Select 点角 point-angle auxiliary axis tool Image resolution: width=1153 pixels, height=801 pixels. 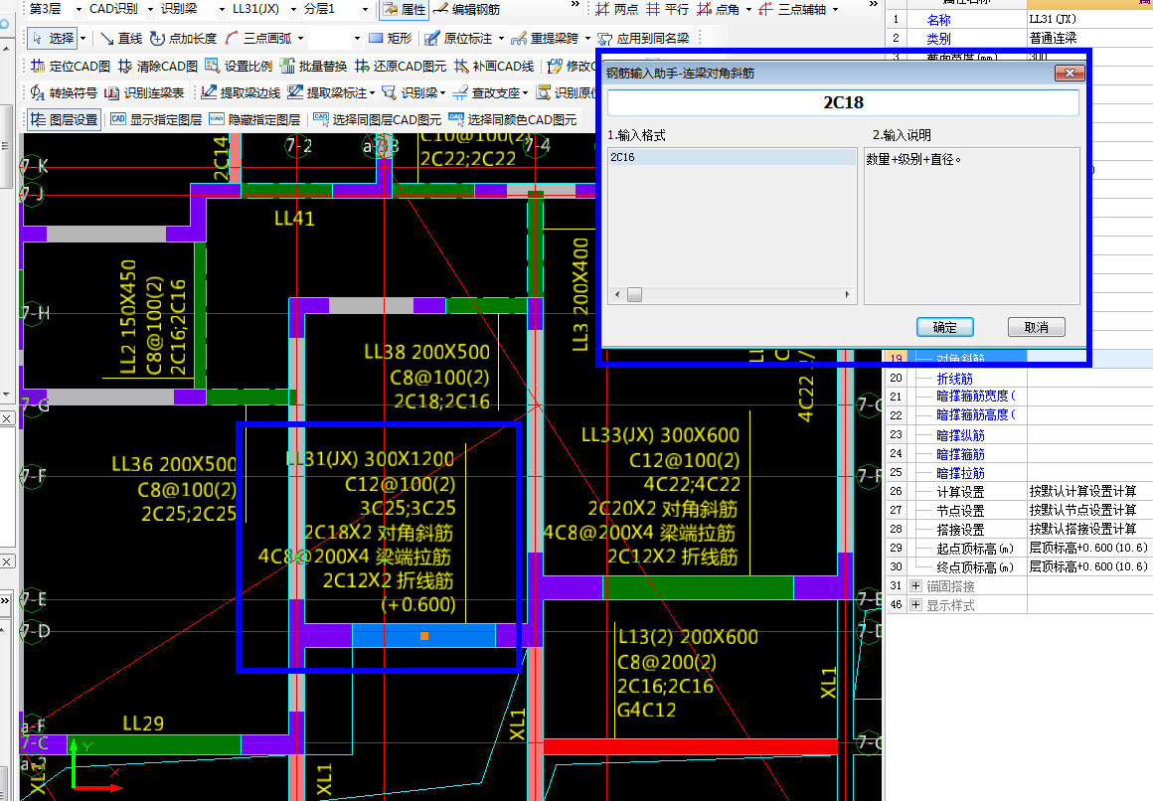click(718, 10)
